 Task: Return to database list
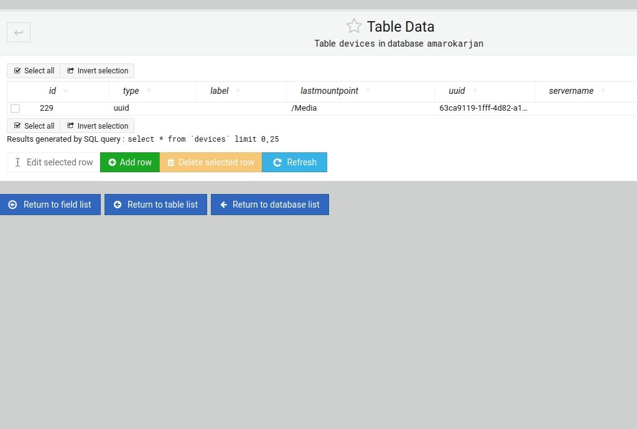269,205
